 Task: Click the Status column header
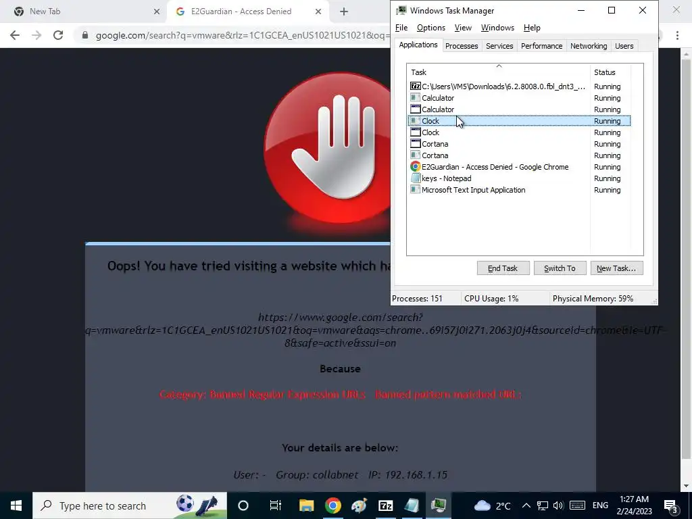tap(610, 72)
